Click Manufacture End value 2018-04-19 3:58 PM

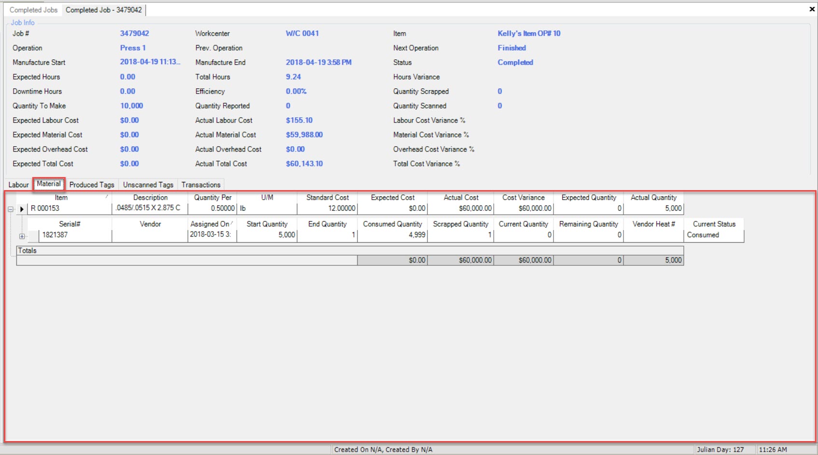(319, 62)
